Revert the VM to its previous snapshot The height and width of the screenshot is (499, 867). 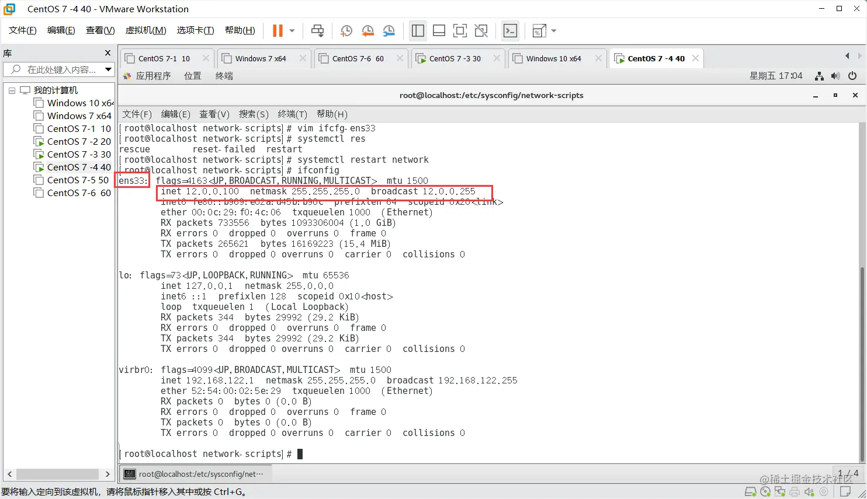tap(367, 30)
